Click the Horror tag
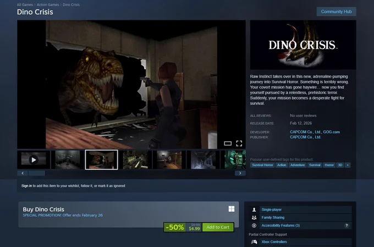The width and height of the screenshot is (374, 247). pos(329,165)
